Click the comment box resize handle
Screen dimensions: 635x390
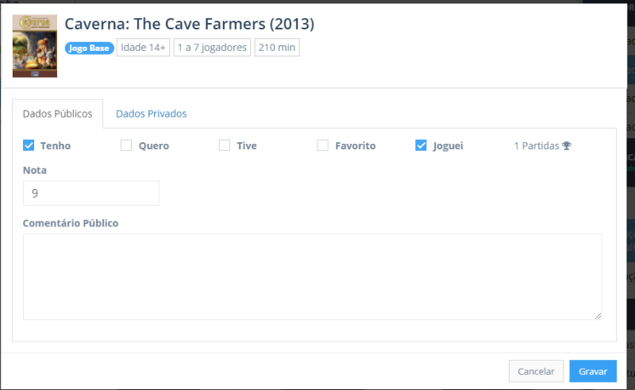tap(598, 315)
